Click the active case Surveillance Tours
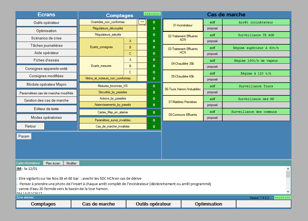The image size is (308, 221). pyautogui.click(x=256, y=86)
